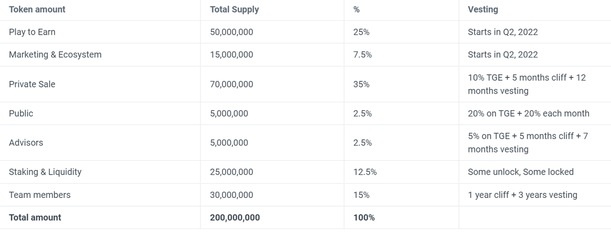Click the 'Team members' row label
Screen dimensions: 611x232
pos(40,195)
